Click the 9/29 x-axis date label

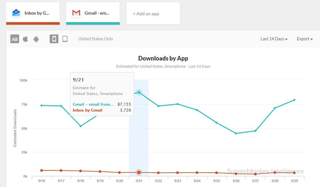coord(294,181)
